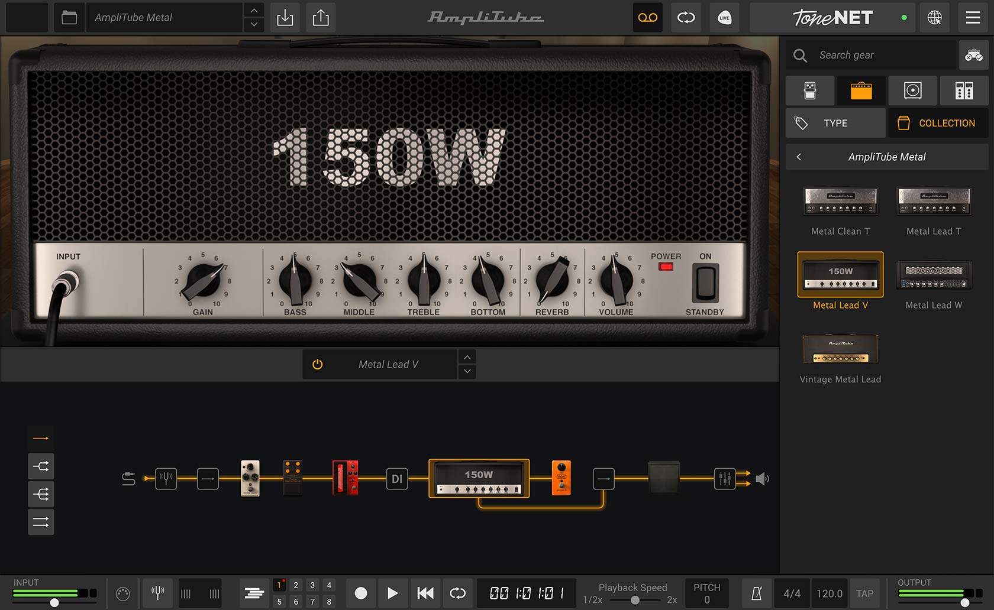Open the tuner in the transport bar
Viewport: 994px width, 610px height.
(157, 593)
